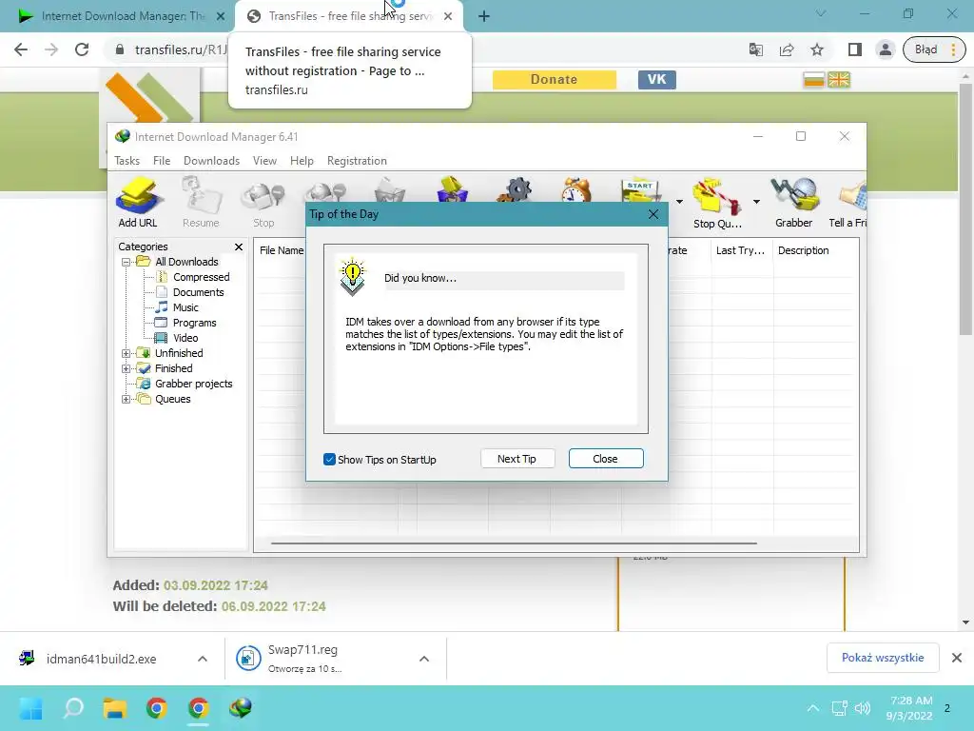Select the Music category
Image resolution: width=974 pixels, height=731 pixels.
tap(185, 307)
